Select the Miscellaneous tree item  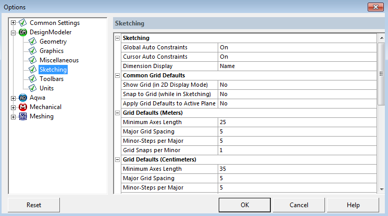(x=59, y=60)
